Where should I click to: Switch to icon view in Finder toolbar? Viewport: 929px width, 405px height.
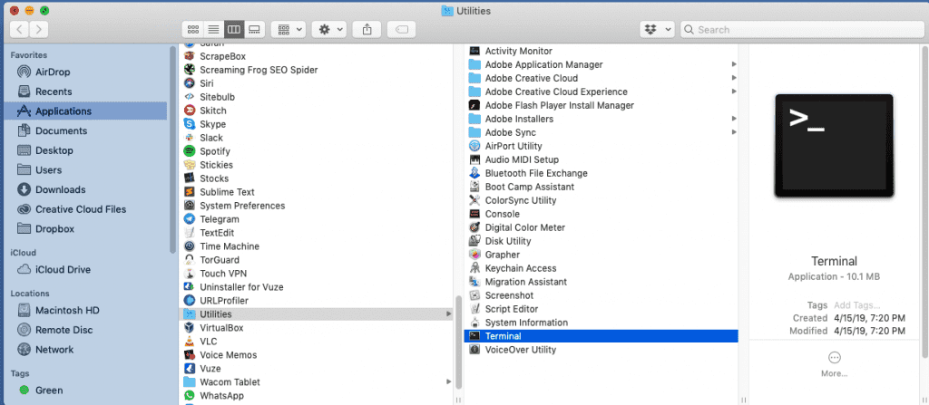192,29
